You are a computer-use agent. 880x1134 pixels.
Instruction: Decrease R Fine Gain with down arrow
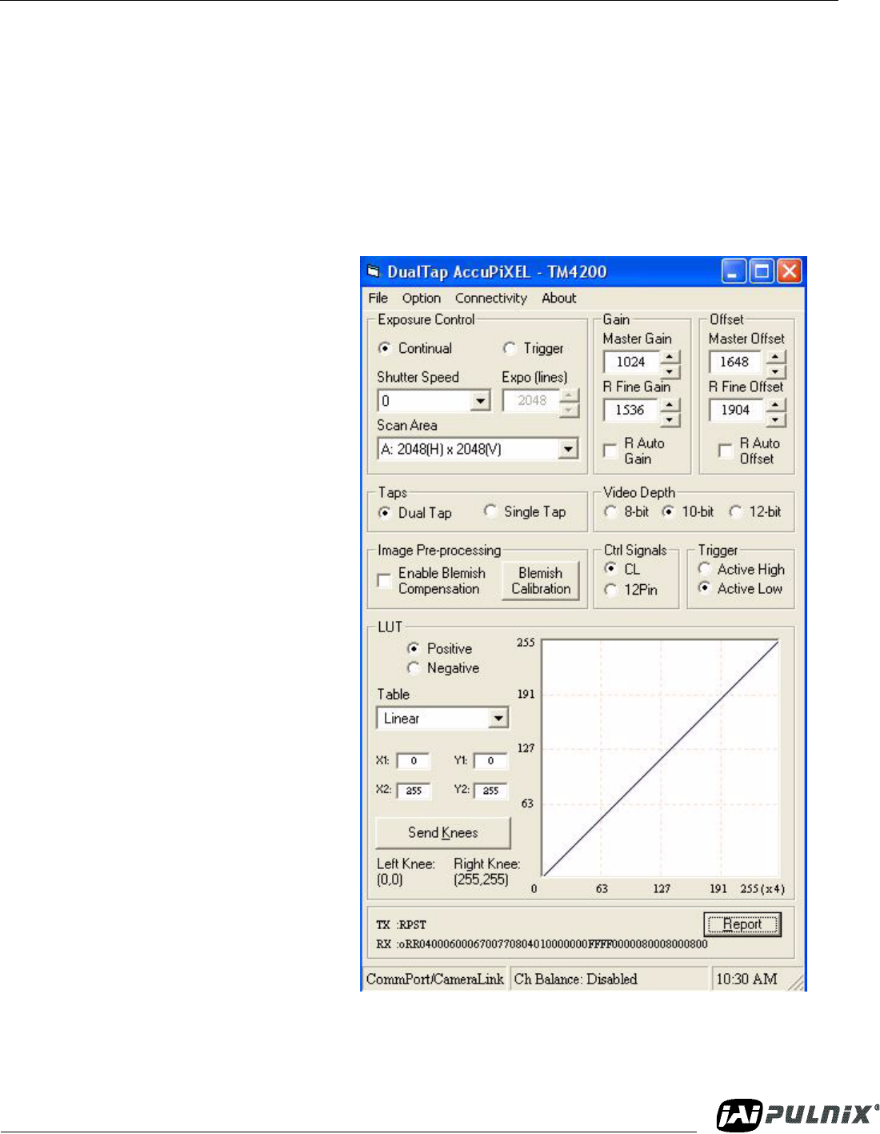(670, 419)
